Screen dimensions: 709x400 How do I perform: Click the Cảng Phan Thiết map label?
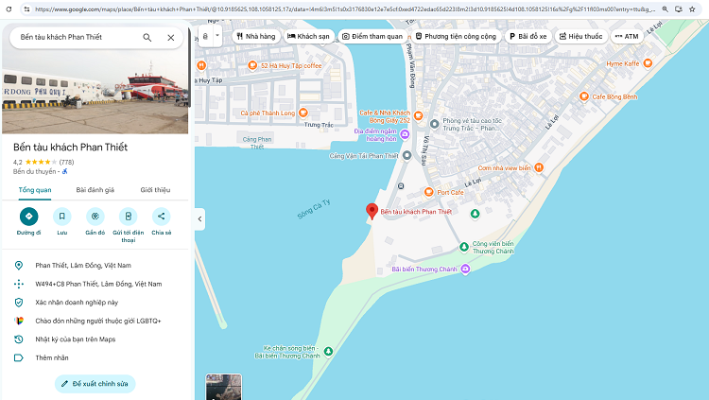257,143
